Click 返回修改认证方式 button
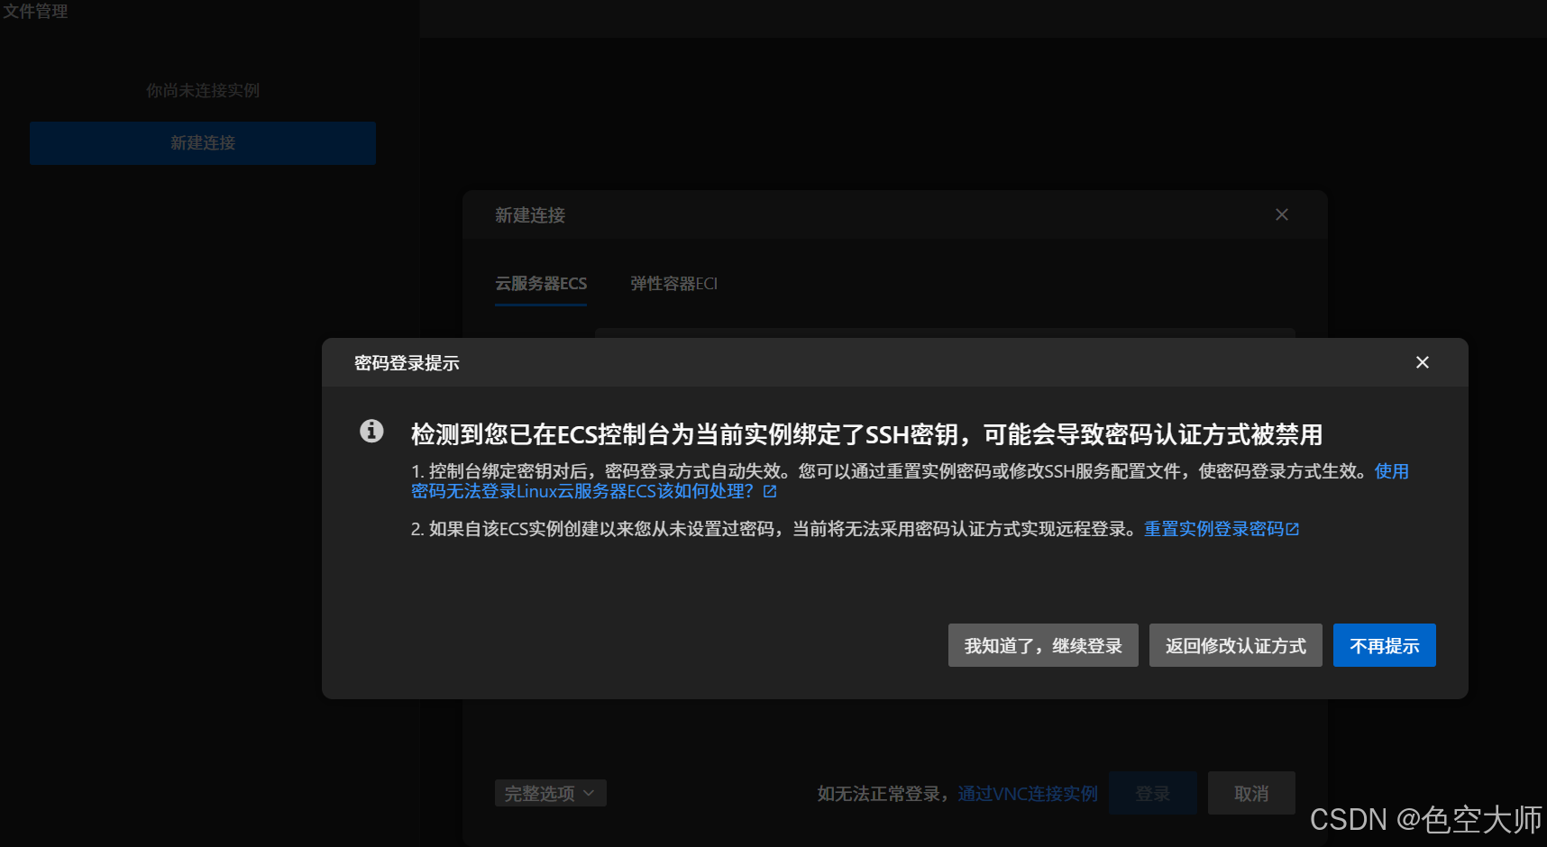Image resolution: width=1547 pixels, height=847 pixels. pyautogui.click(x=1235, y=645)
